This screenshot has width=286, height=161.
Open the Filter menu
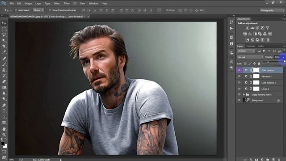67,3
